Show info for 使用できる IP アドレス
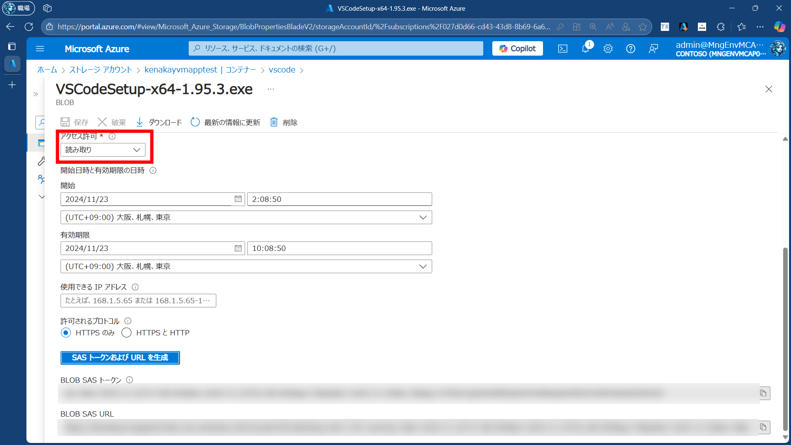The width and height of the screenshot is (791, 445). click(135, 287)
